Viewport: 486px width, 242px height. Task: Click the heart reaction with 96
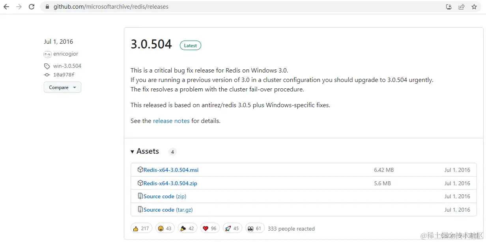tap(210, 229)
